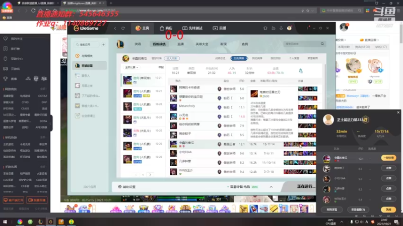Click the 一键全赞 like-all button
Screen dimensions: 403x226
point(388,158)
